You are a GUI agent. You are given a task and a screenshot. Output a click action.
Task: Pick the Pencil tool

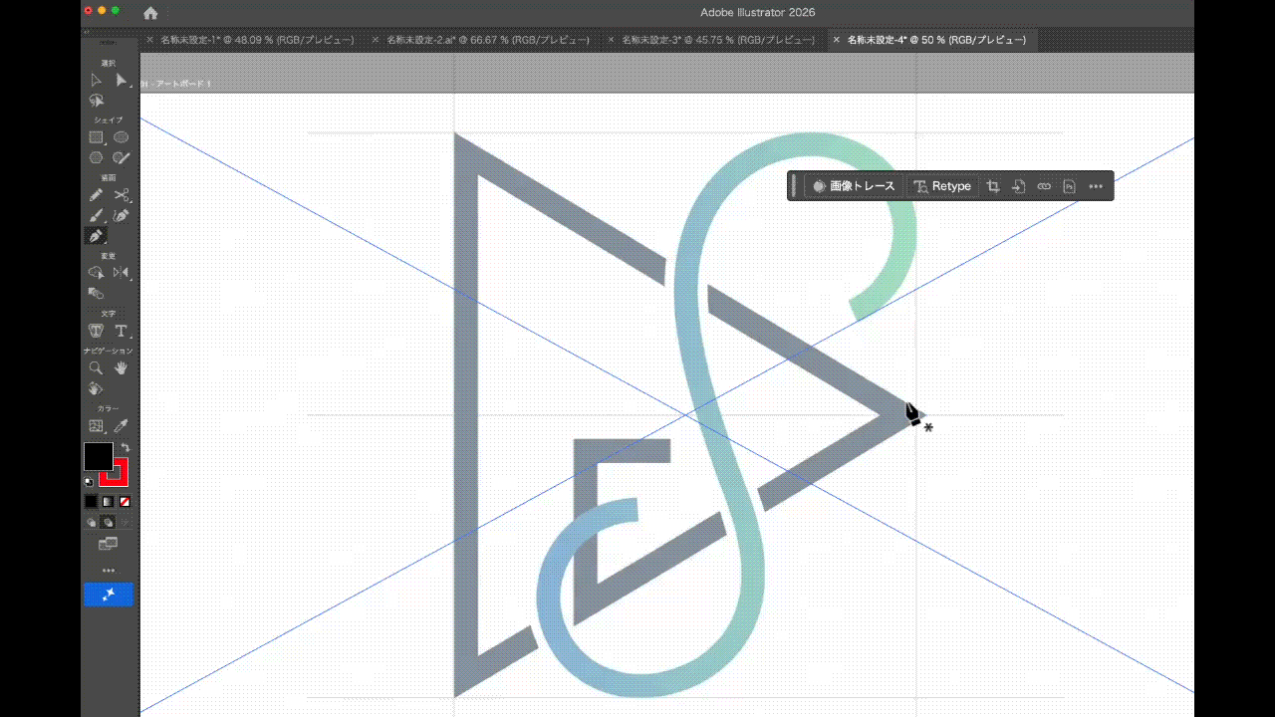pos(96,195)
